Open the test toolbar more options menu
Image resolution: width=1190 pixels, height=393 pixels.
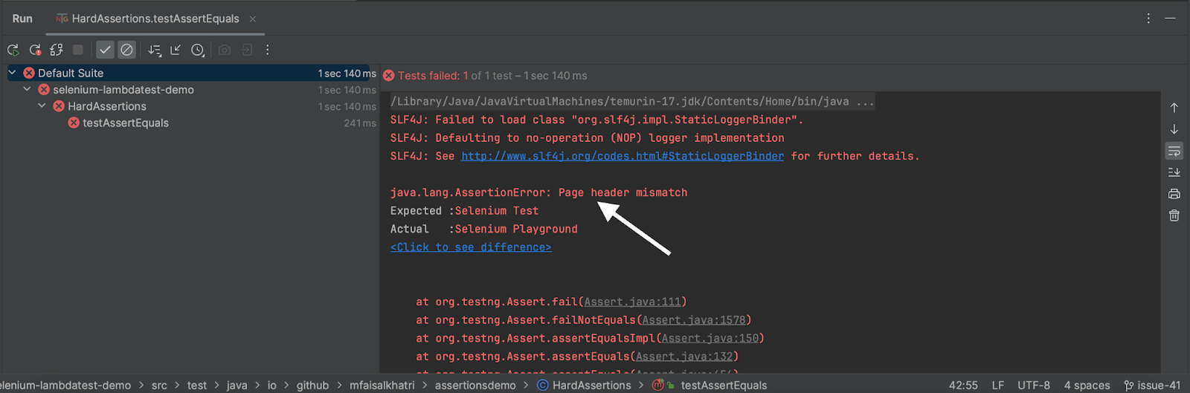pos(268,50)
